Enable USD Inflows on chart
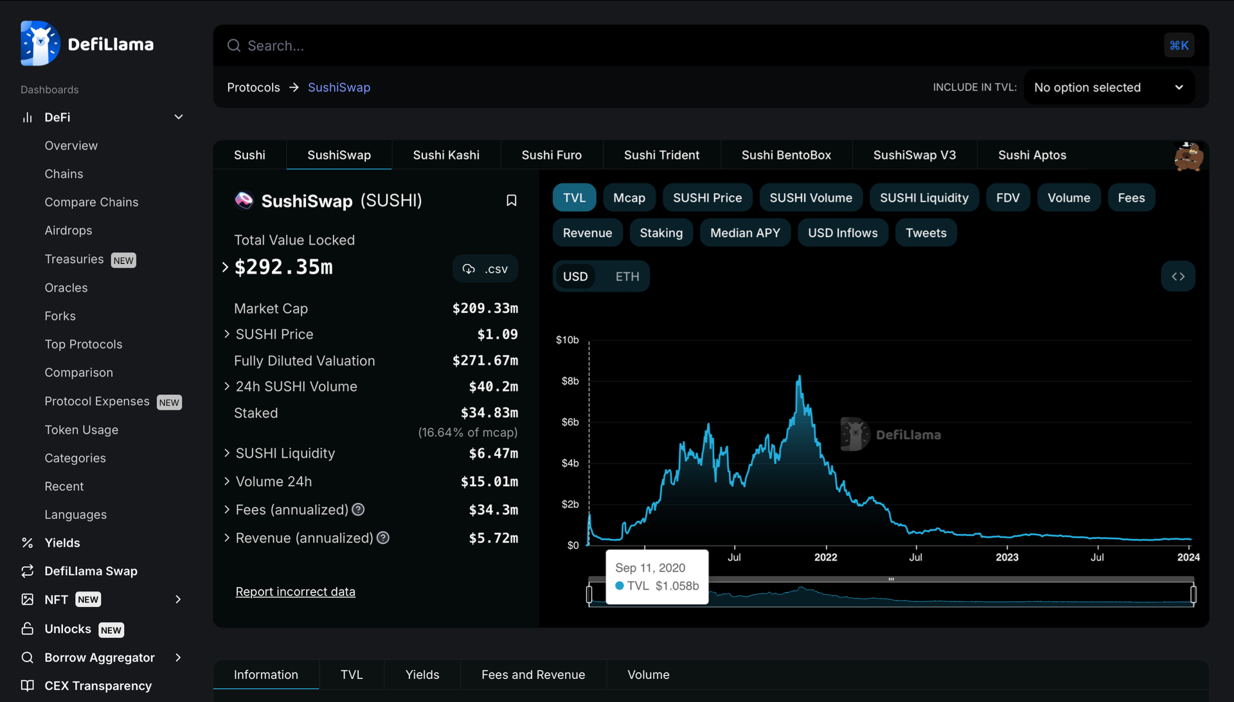Screen dimensions: 1234x702 coord(843,233)
